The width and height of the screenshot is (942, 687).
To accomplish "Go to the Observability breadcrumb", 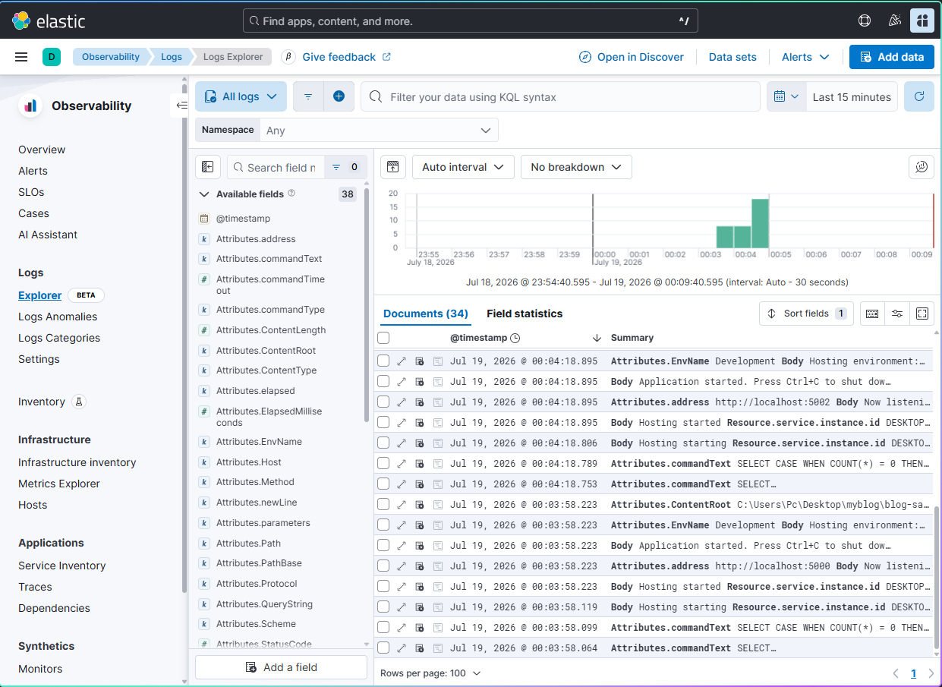I will tap(111, 57).
